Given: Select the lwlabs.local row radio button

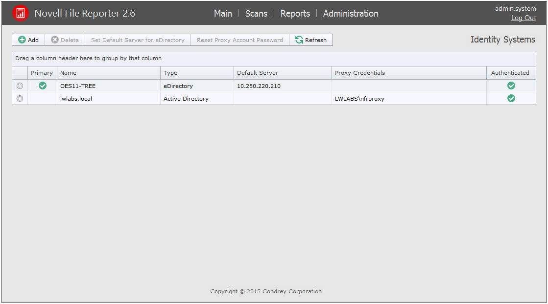Looking at the screenshot, I should [20, 99].
